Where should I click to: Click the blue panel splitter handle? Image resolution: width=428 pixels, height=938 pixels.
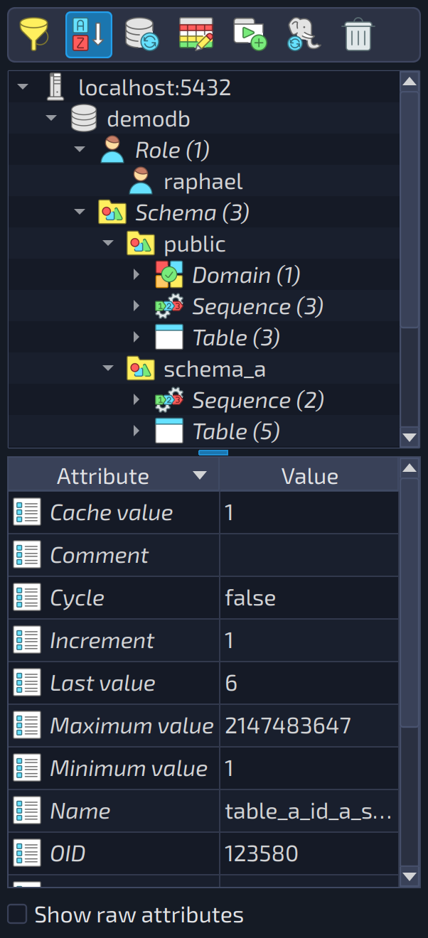click(x=213, y=452)
